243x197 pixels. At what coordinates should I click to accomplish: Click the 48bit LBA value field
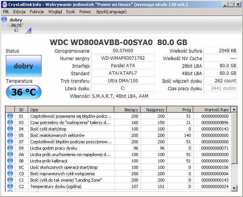click(x=220, y=73)
